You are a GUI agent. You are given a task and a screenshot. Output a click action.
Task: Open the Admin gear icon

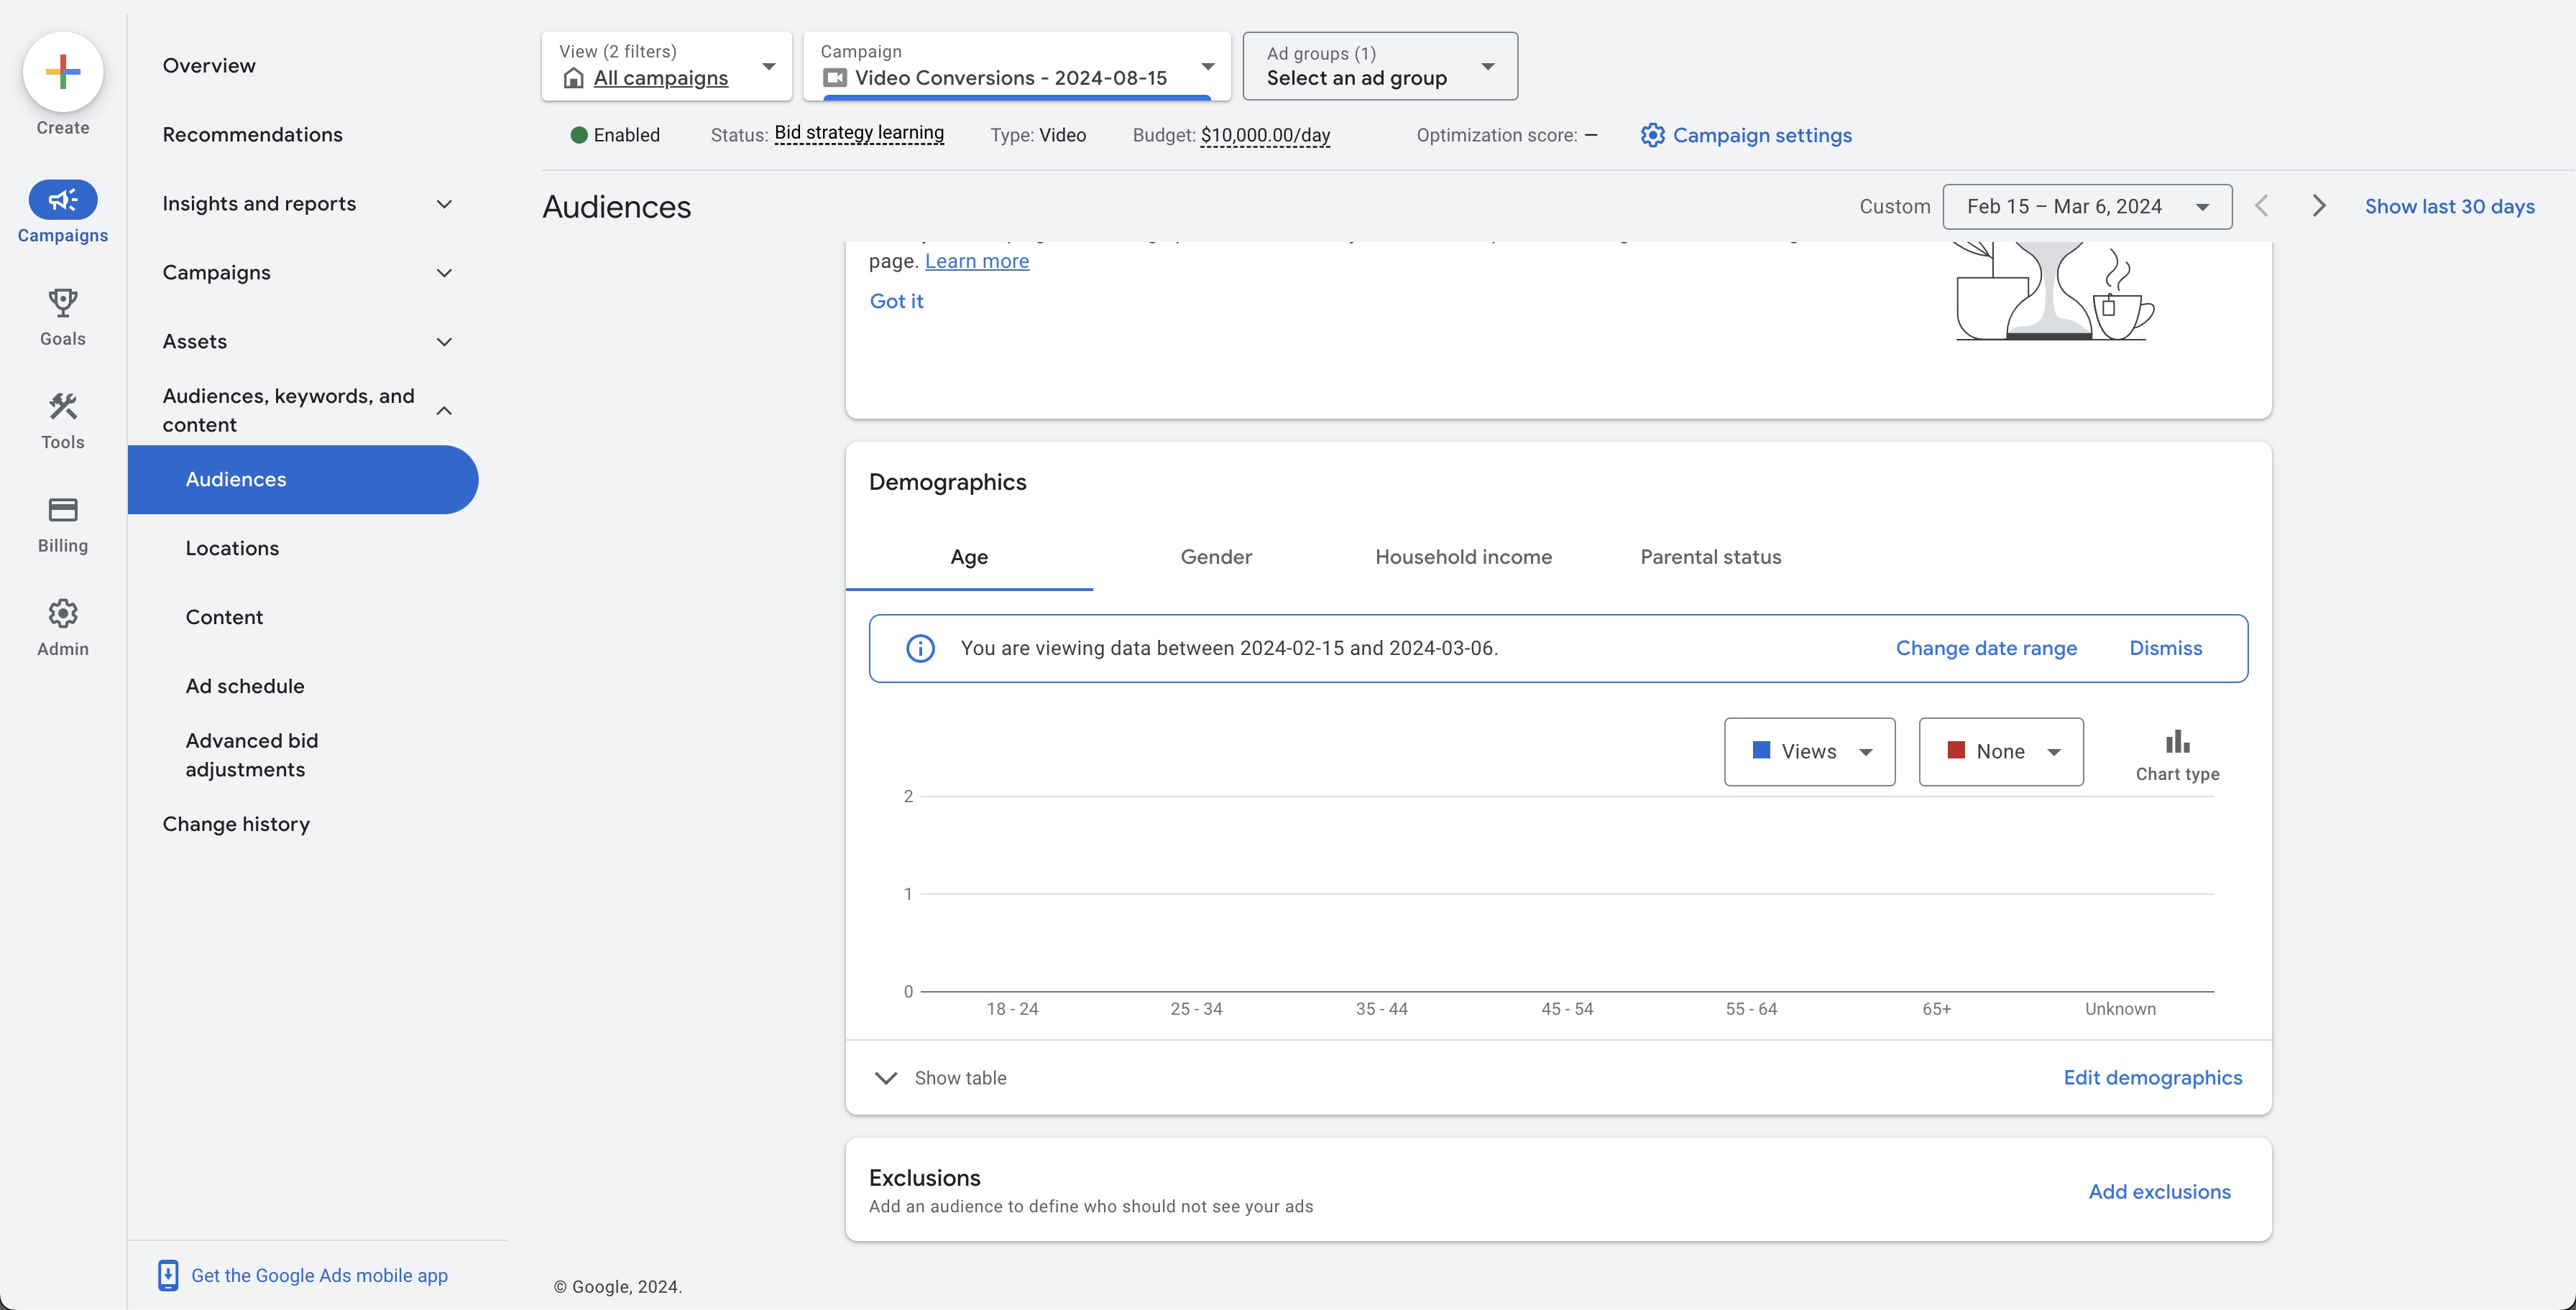point(63,613)
